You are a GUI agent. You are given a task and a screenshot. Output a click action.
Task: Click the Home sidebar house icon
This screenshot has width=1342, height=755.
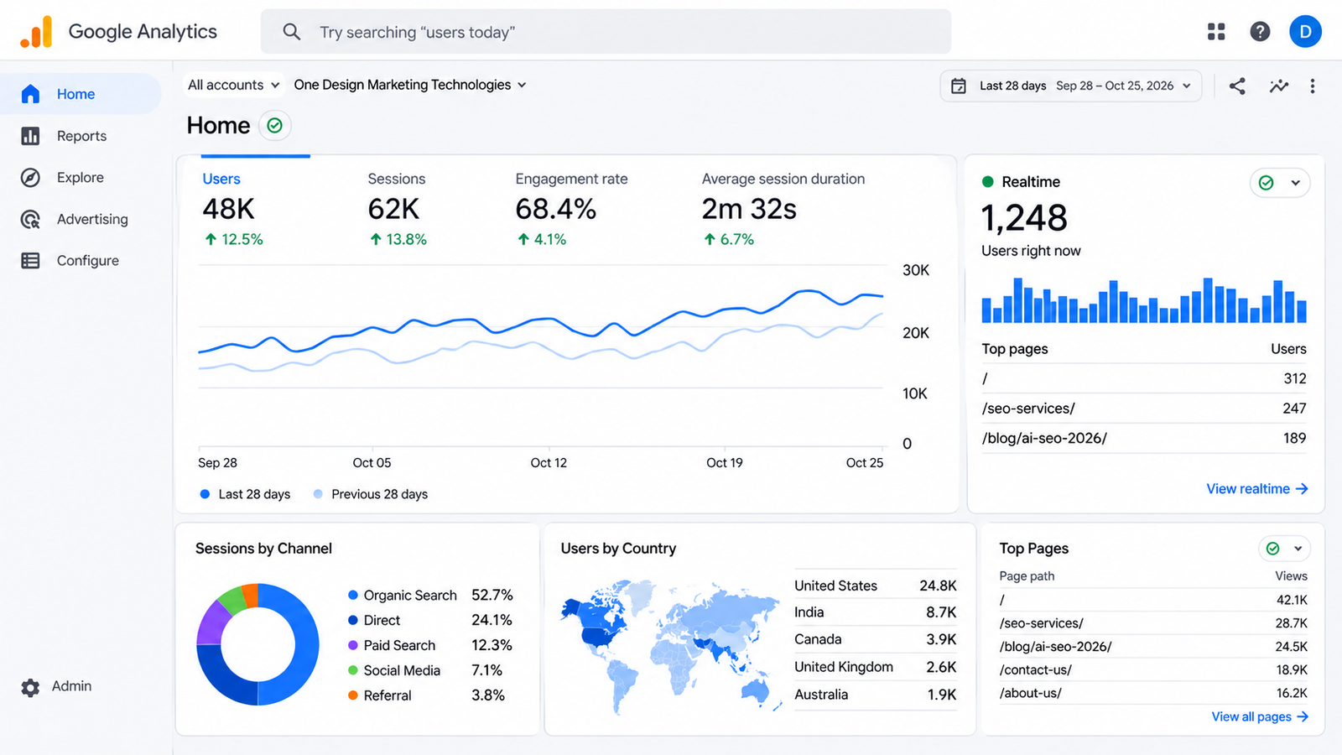point(30,94)
